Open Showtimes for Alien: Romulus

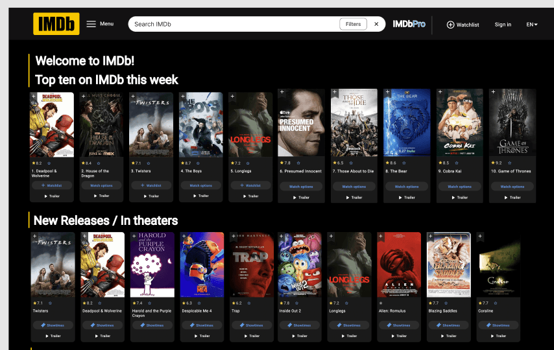[399, 325]
